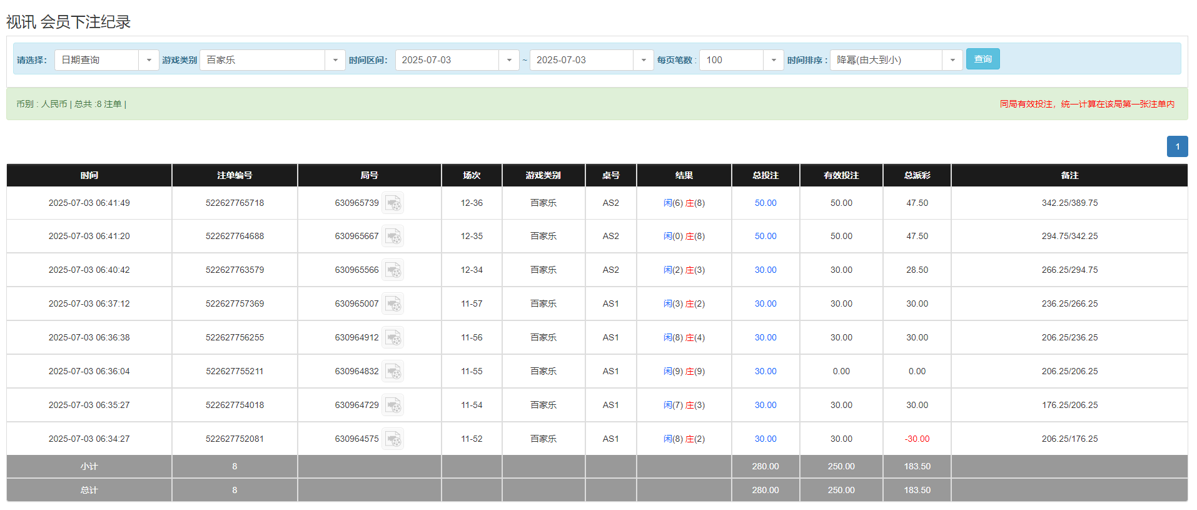Expand the start date 2025-07-03 dropdown

508,60
